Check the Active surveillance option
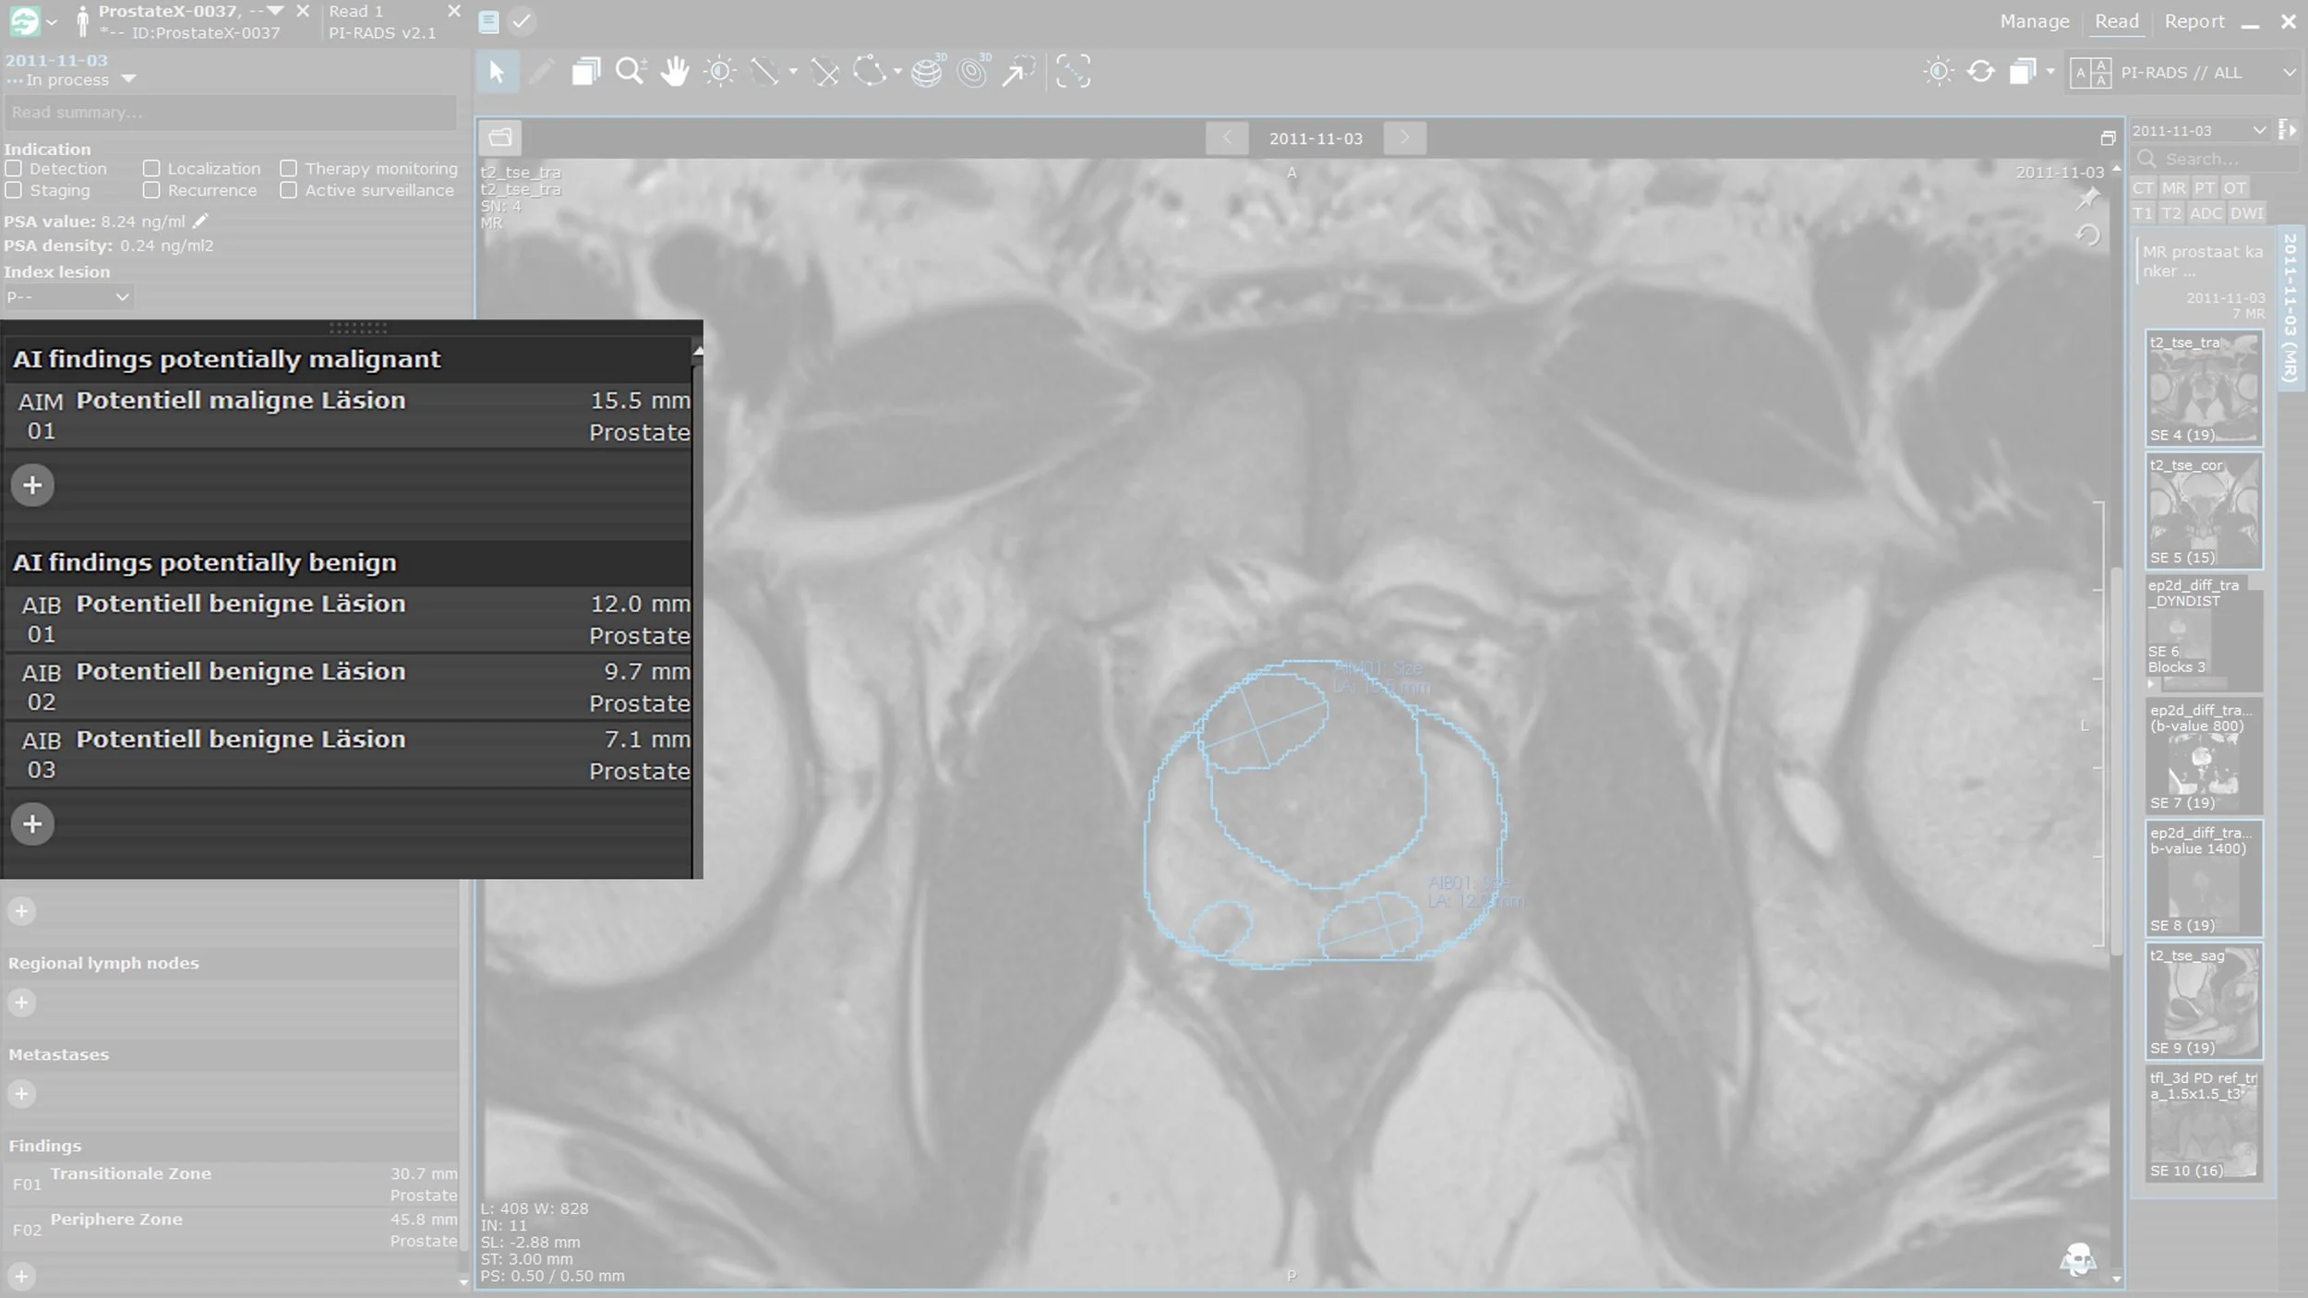The width and height of the screenshot is (2308, 1298). [x=289, y=190]
